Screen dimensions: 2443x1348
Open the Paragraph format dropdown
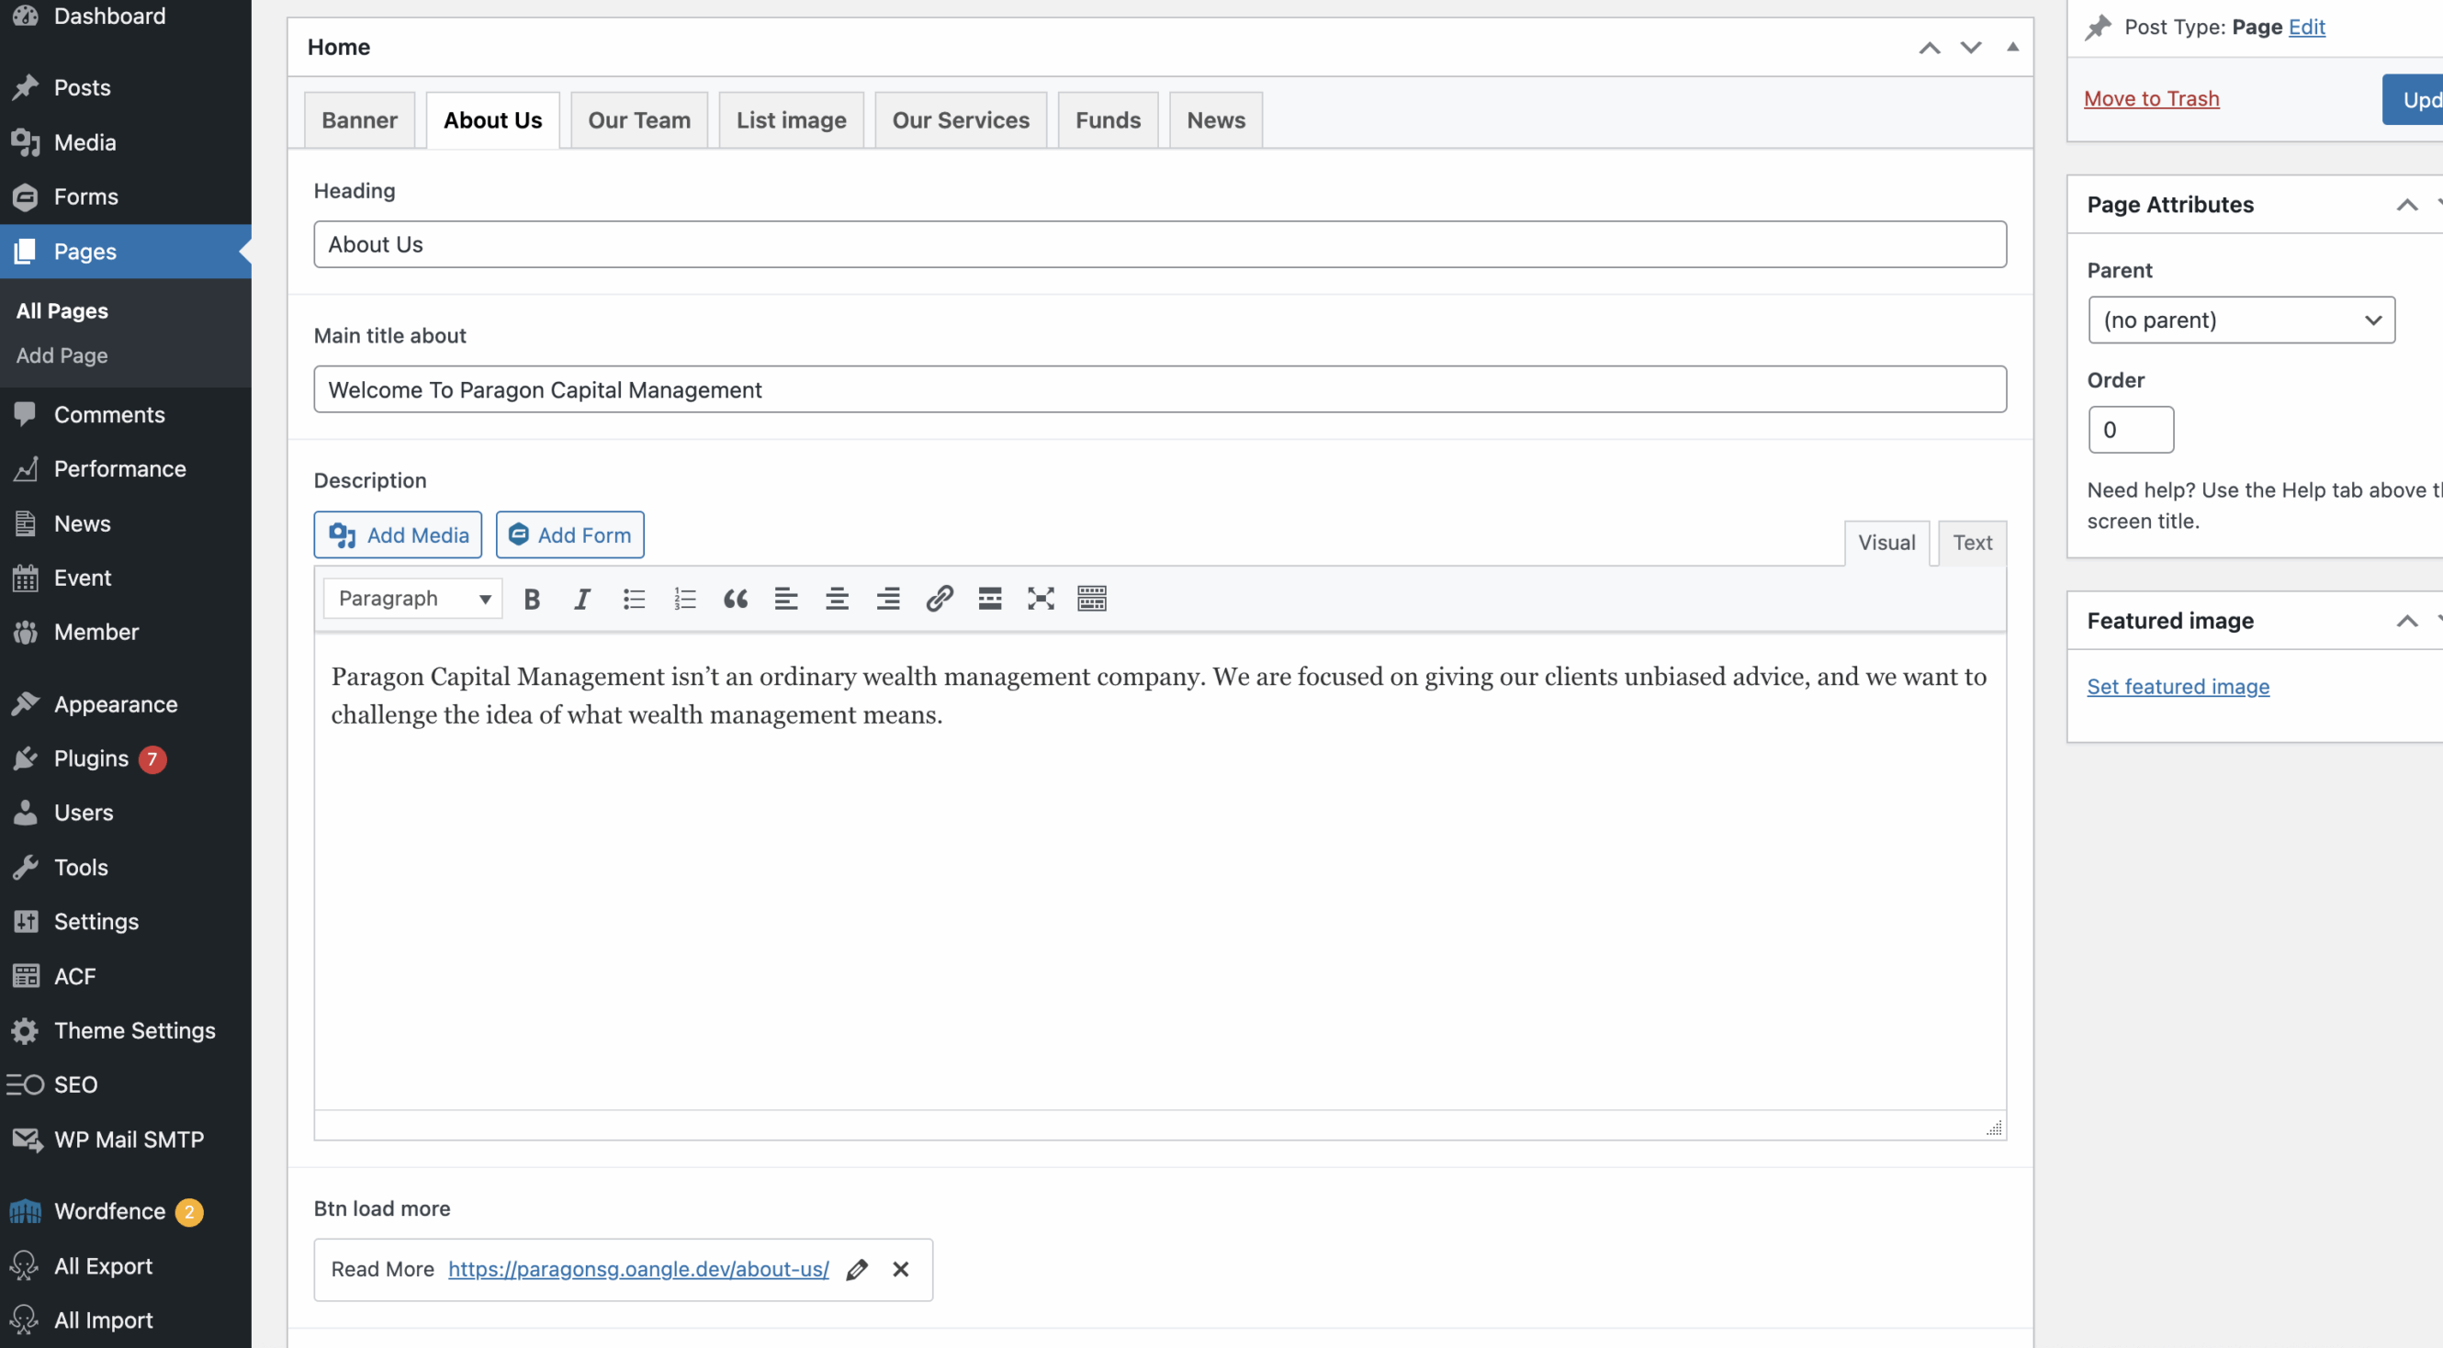point(413,598)
